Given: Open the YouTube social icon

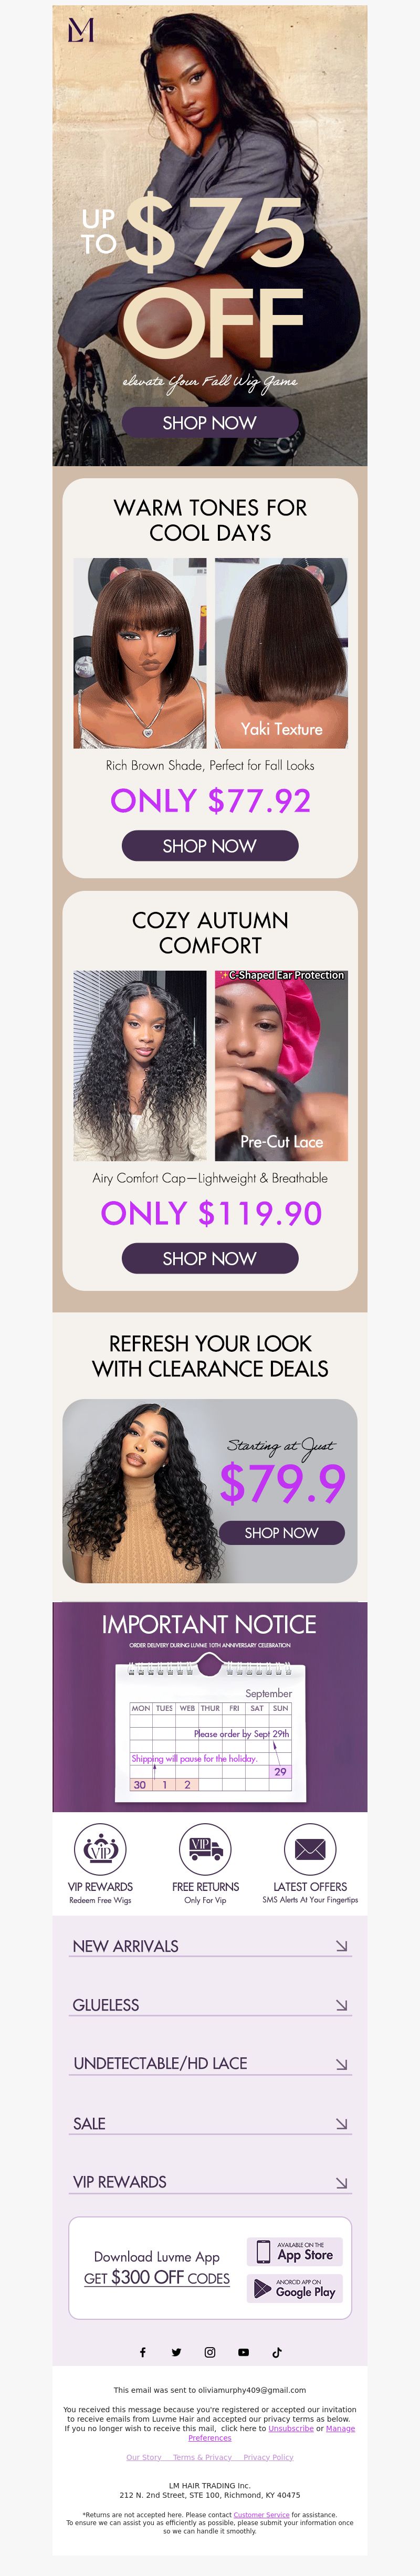Looking at the screenshot, I should [x=243, y=2352].
